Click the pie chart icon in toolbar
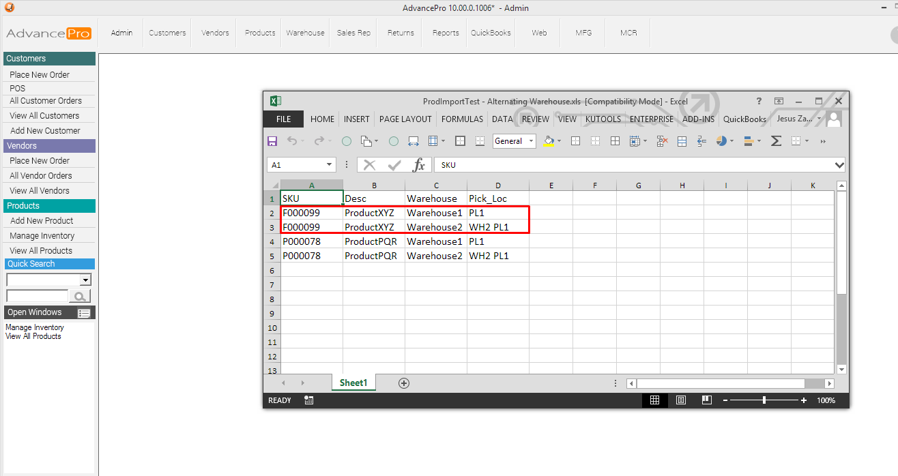898x476 pixels. 722,141
